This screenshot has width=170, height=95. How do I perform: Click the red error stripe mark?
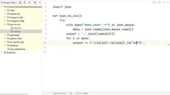click(169, 45)
